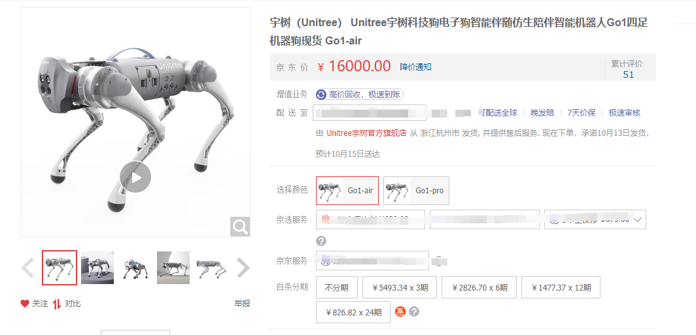Image resolution: width=696 pixels, height=335 pixels.
Task: Choose the ¥5493.34 x 3期 installment
Action: click(400, 287)
